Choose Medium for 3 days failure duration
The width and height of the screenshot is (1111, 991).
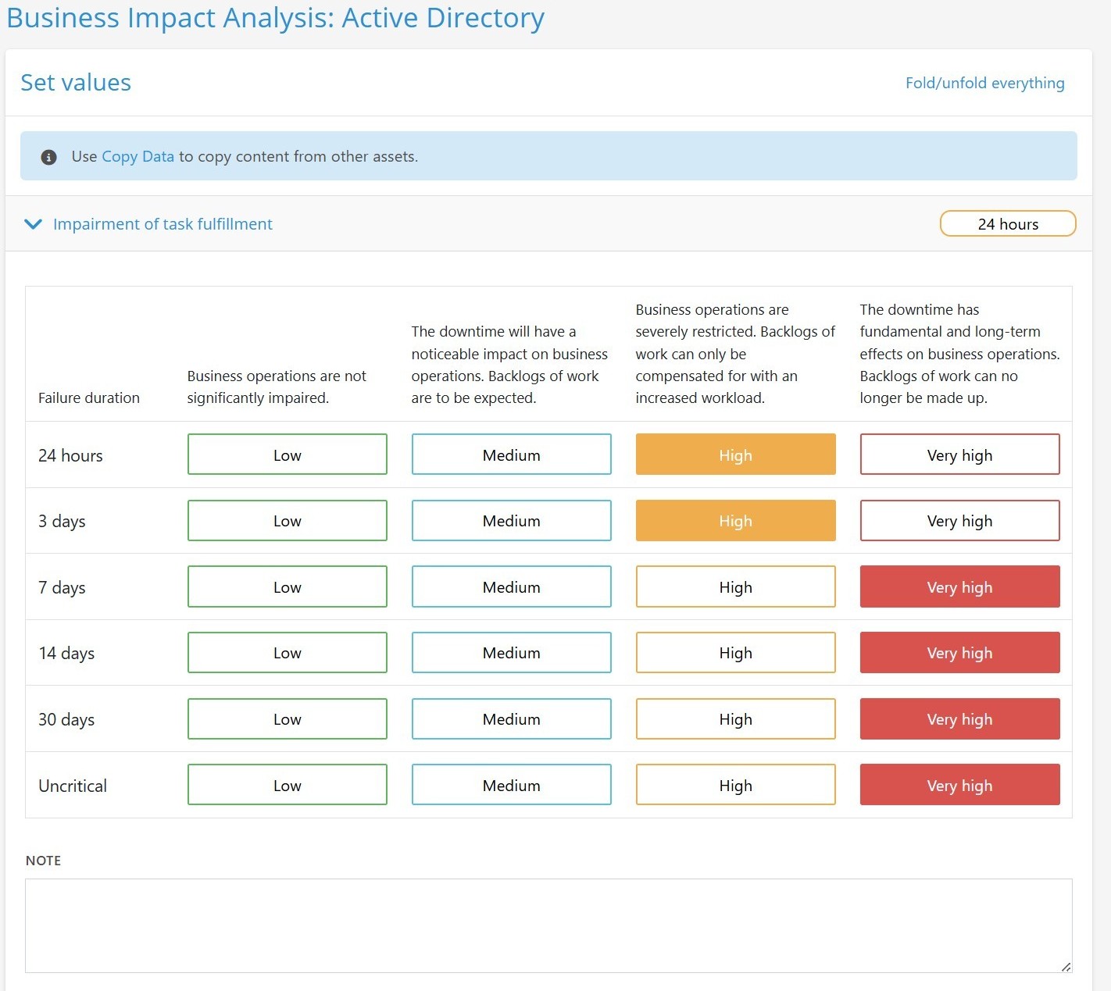coord(511,521)
